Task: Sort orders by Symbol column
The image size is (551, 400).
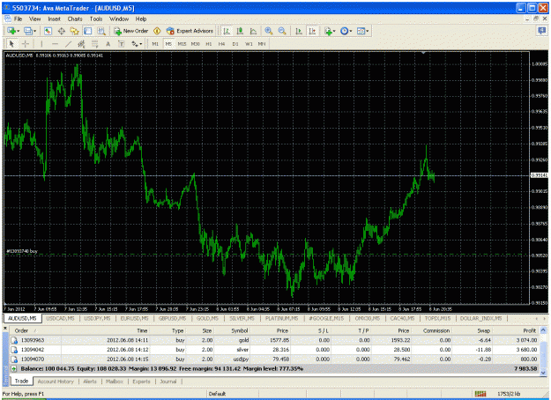Action: click(240, 330)
